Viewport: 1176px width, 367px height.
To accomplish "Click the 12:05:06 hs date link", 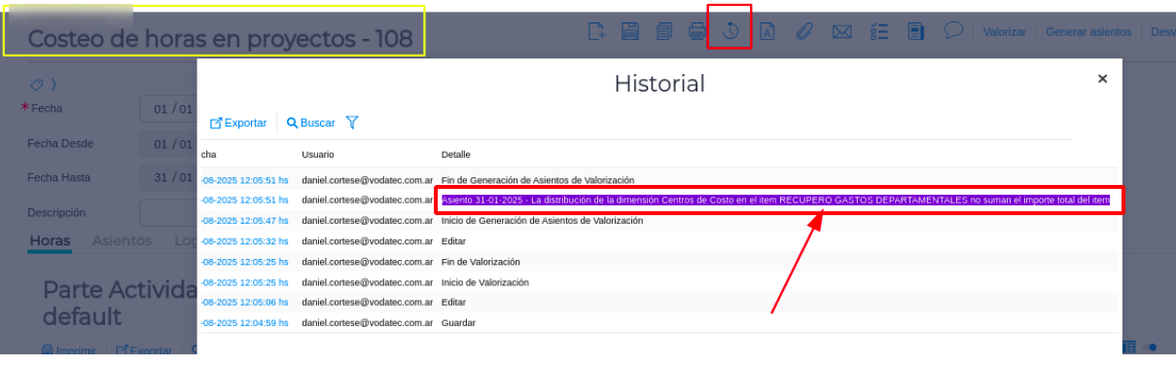I will click(x=244, y=303).
